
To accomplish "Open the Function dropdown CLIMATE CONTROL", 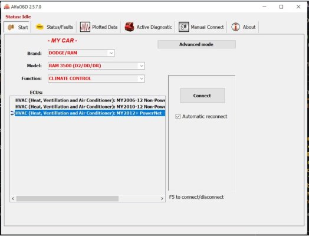I will pyautogui.click(x=96, y=78).
